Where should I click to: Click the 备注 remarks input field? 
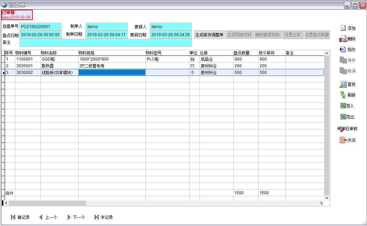pos(106,43)
